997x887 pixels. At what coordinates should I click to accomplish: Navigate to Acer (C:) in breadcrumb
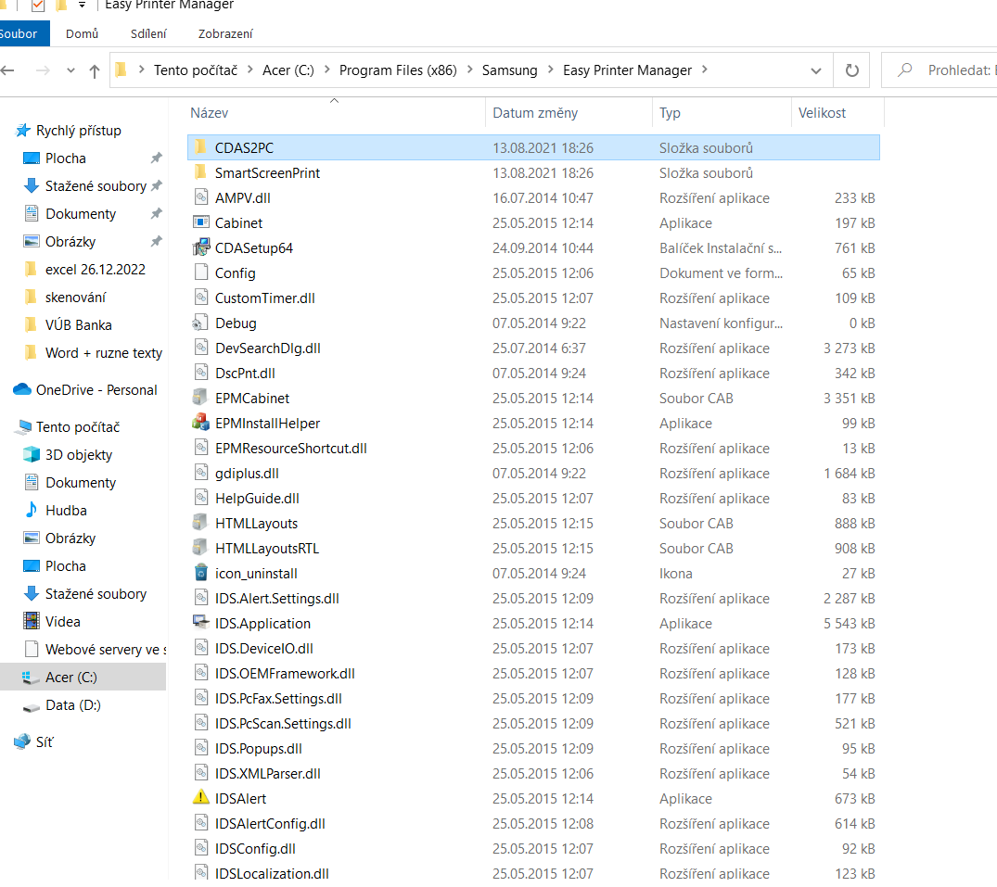(x=288, y=70)
